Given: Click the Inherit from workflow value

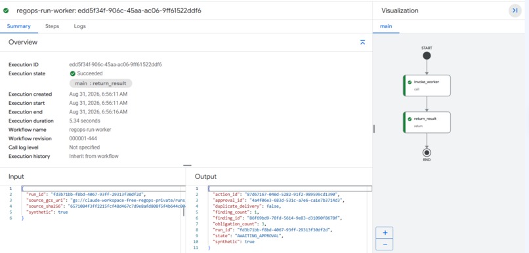Looking at the screenshot, I should coord(94,156).
